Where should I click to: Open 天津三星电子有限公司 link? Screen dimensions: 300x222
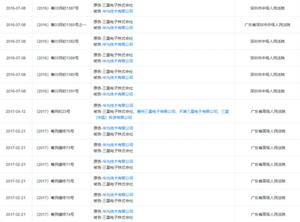198,111
